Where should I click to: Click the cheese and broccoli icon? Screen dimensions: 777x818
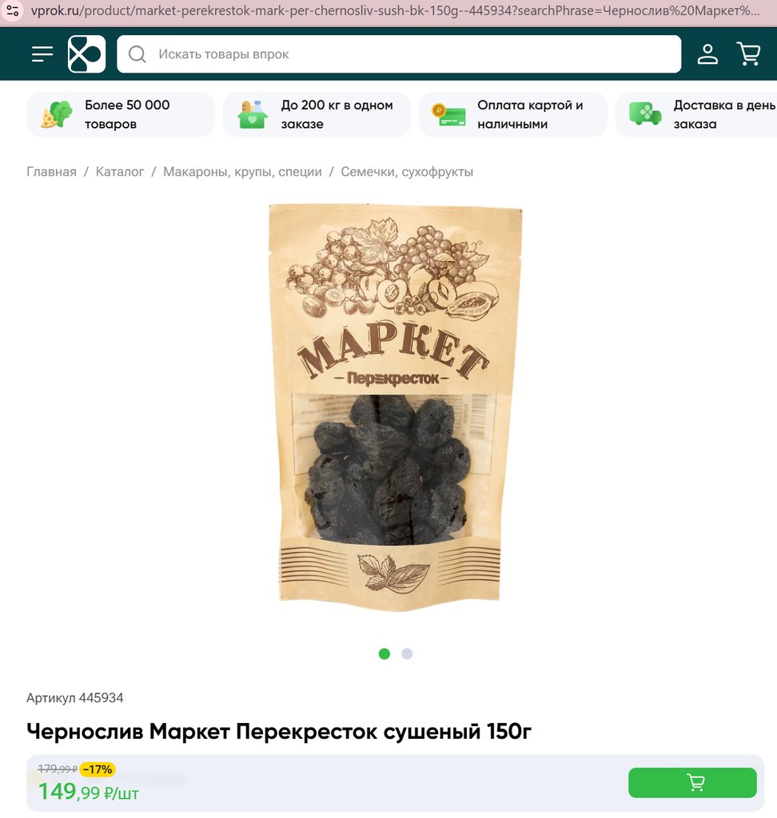pyautogui.click(x=57, y=114)
